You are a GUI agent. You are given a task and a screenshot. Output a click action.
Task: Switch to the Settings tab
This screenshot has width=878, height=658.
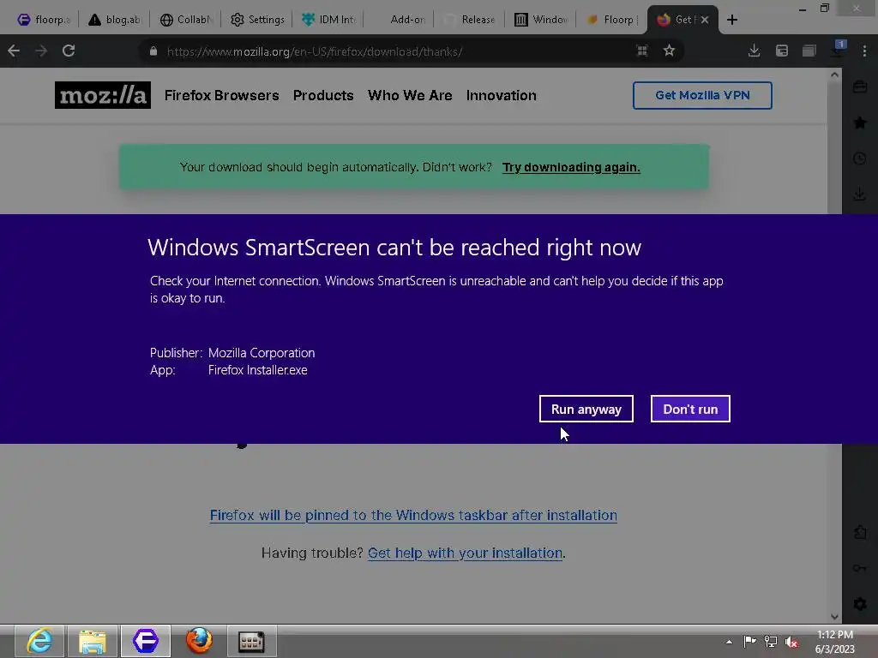click(257, 20)
